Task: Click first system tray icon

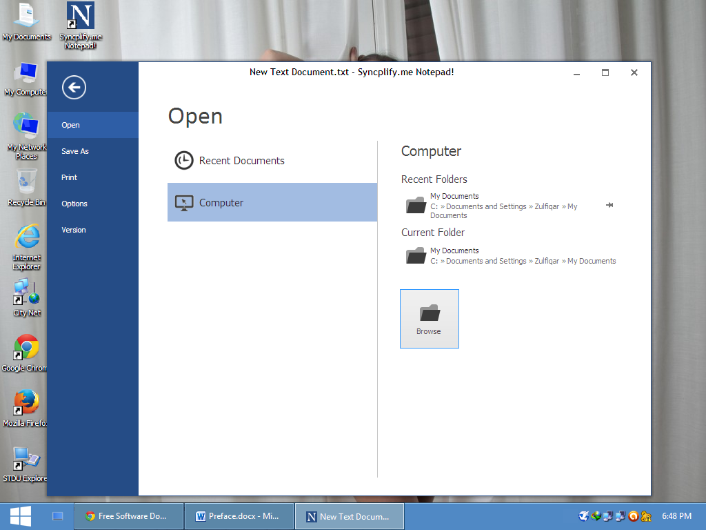Action: tap(583, 516)
